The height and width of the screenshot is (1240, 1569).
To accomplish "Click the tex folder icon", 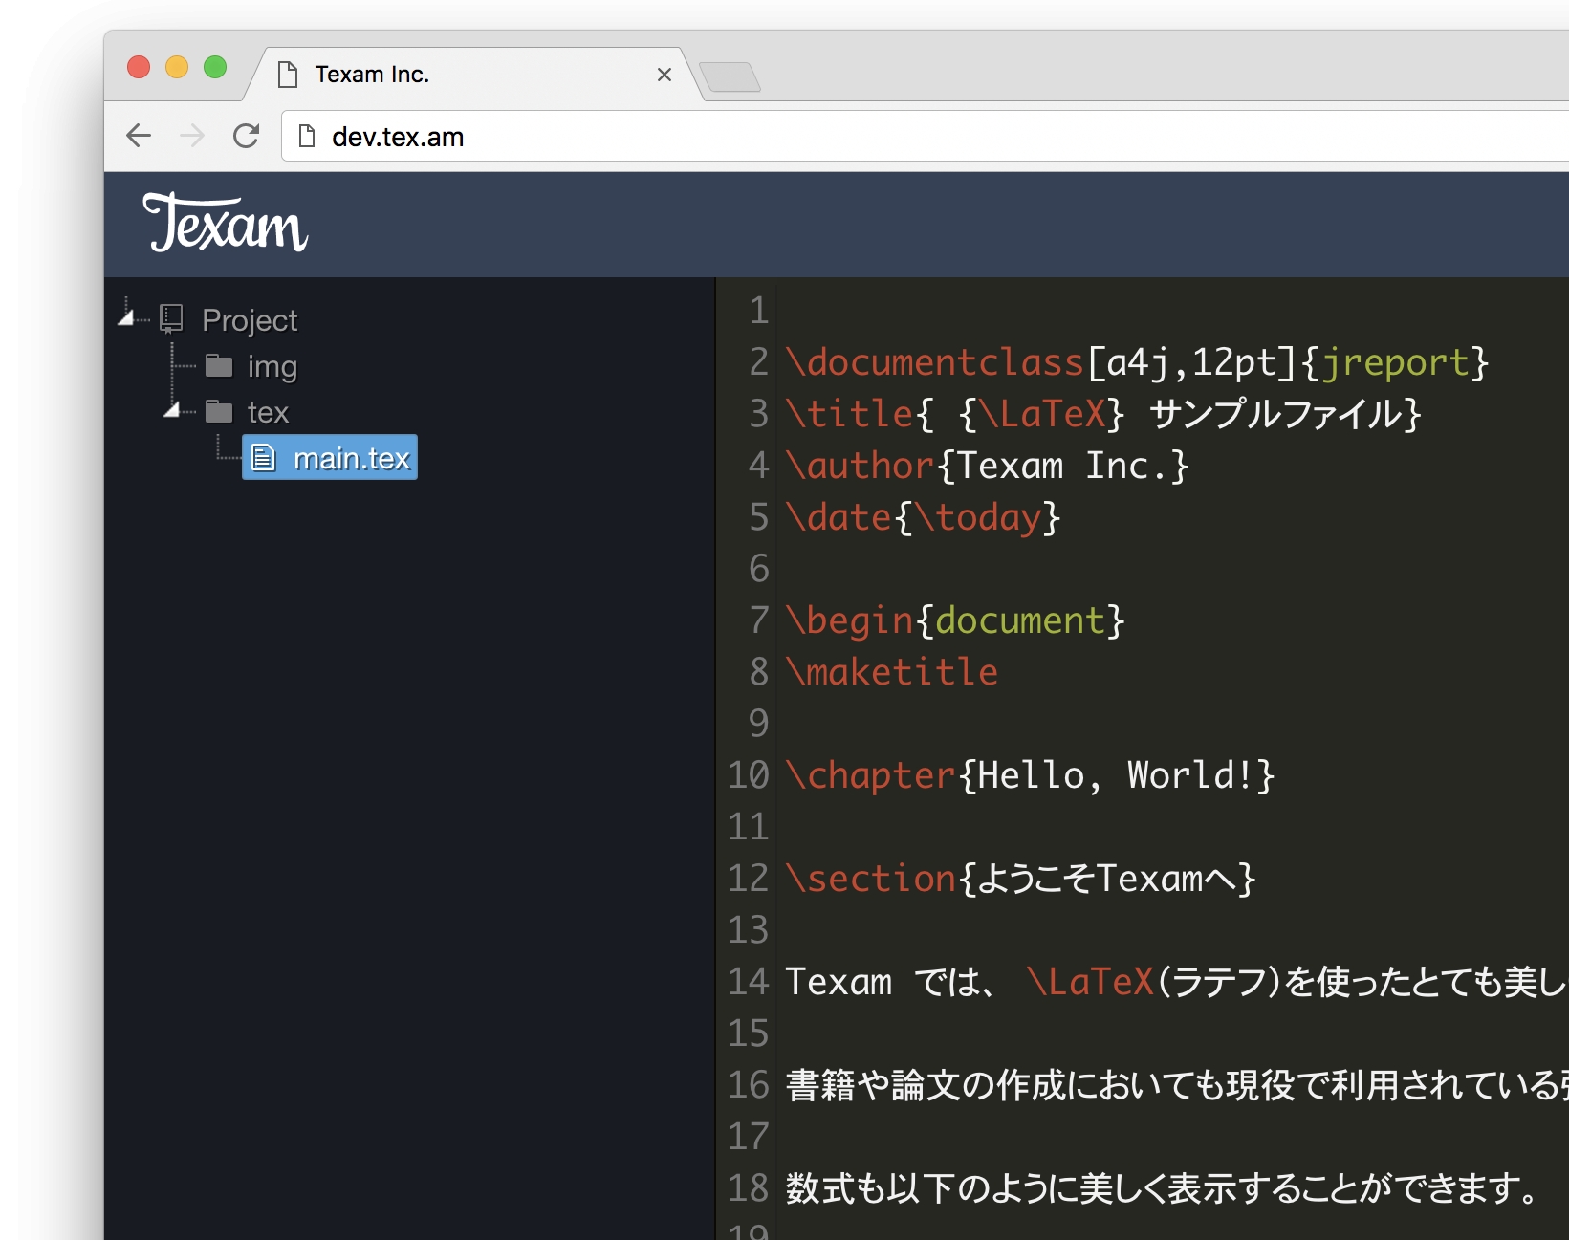I will tap(219, 411).
